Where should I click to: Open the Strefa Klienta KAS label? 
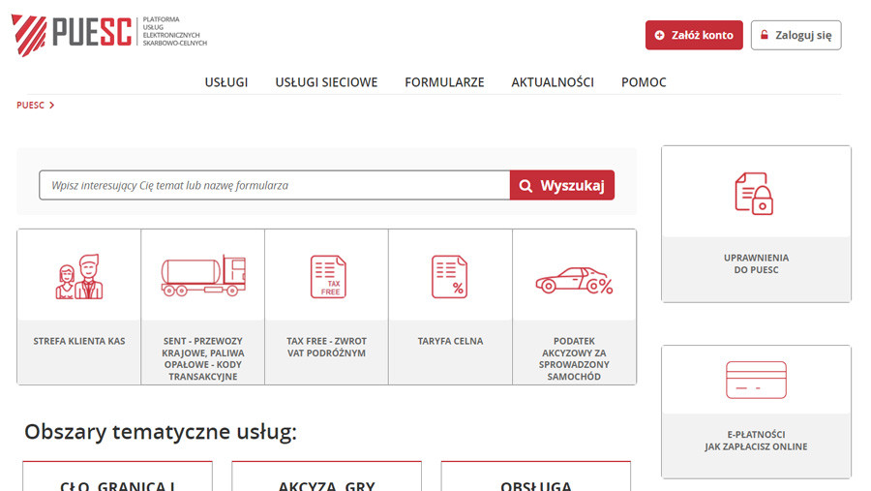[x=79, y=341]
